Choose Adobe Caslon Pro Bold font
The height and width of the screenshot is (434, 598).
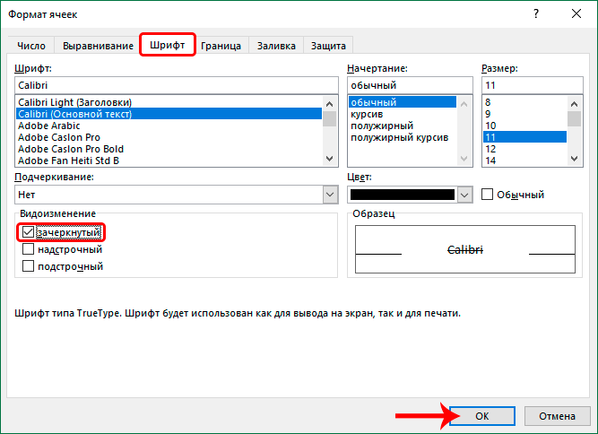pos(71,149)
